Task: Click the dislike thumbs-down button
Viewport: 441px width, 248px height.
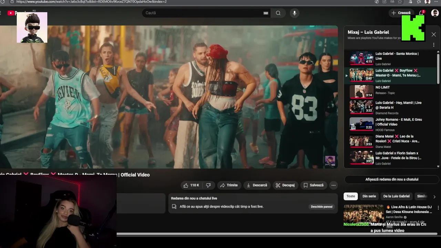Action: (x=208, y=185)
